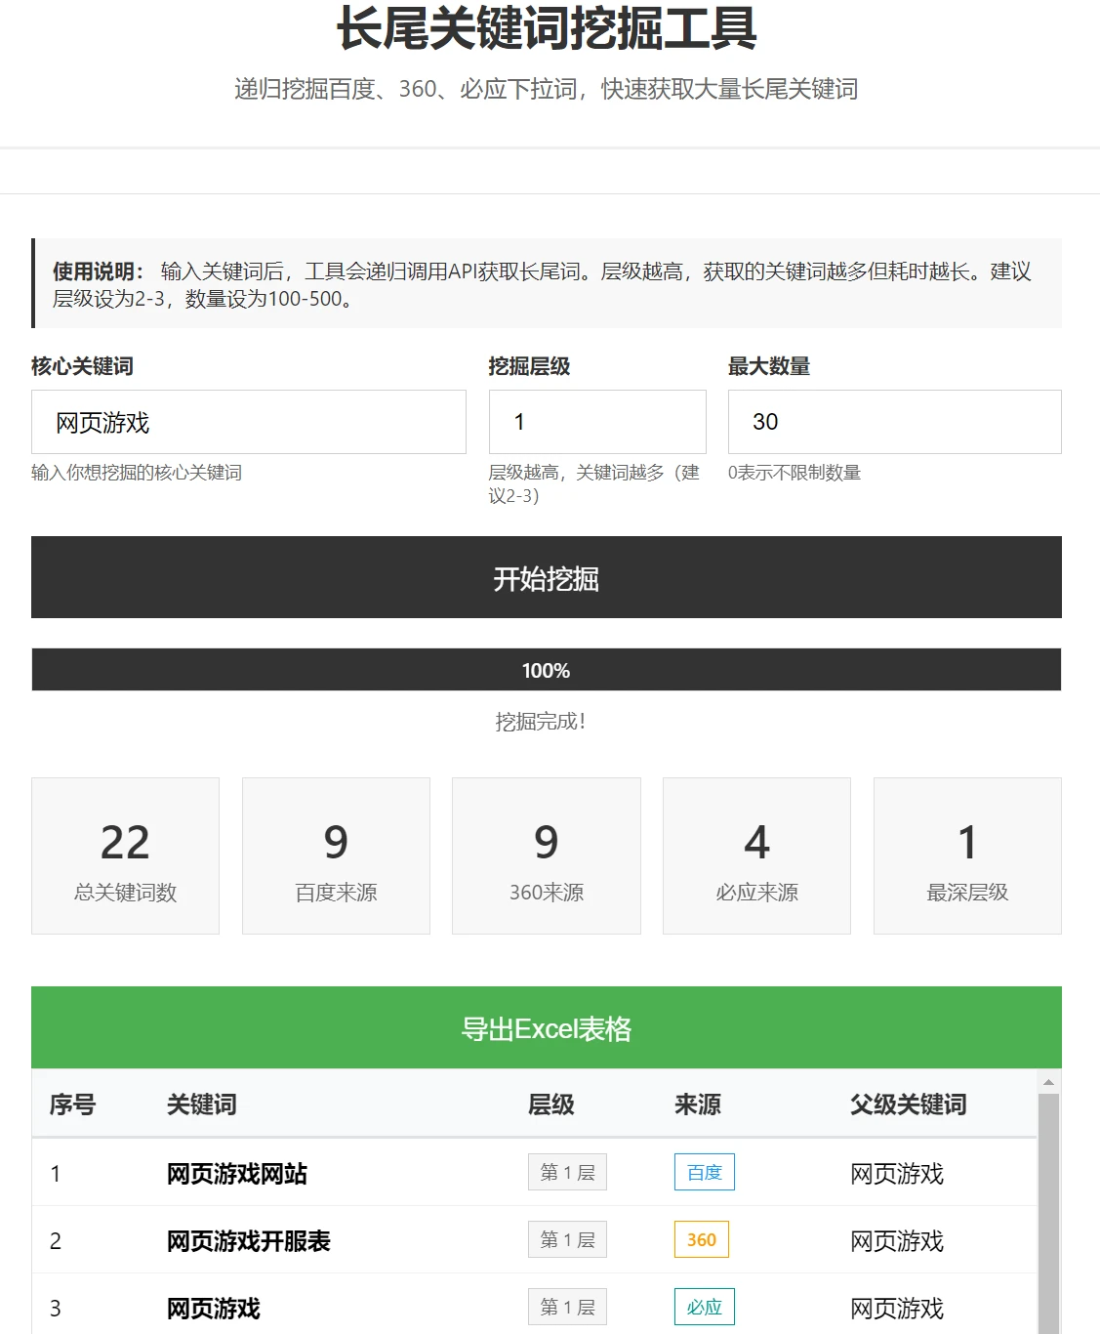Screen dimensions: 1100x1334
Task: Click the 挖掘层级 number field
Action: click(x=596, y=422)
